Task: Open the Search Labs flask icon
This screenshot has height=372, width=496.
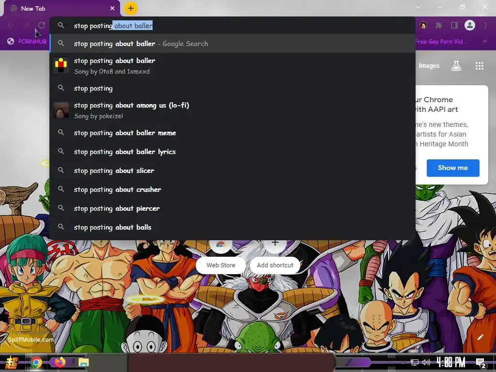Action: click(x=456, y=66)
